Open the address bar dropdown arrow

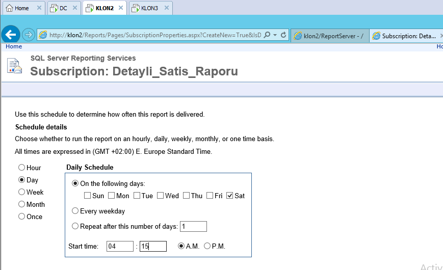coord(275,35)
